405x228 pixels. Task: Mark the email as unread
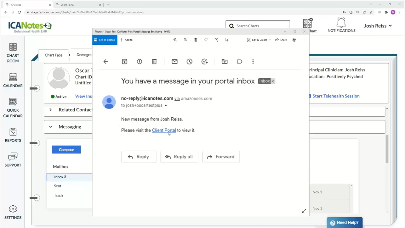174,62
